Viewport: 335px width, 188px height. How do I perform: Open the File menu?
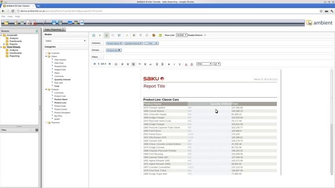pyautogui.click(x=3, y=16)
